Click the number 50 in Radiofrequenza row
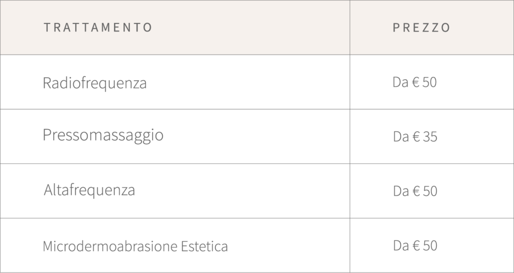 tap(430, 82)
